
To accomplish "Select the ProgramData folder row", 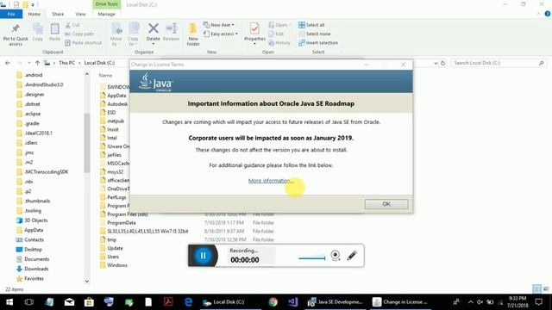I will coord(186,223).
